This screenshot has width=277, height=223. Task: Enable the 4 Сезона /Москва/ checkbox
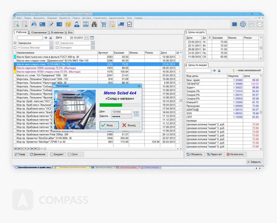tap(15, 48)
